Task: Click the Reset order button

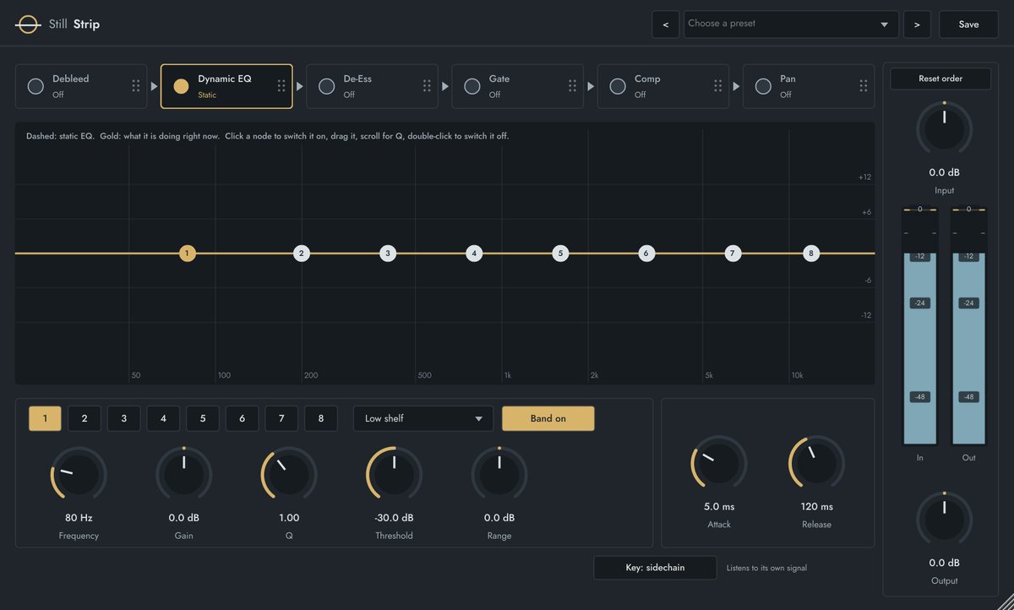Action: 940,79
